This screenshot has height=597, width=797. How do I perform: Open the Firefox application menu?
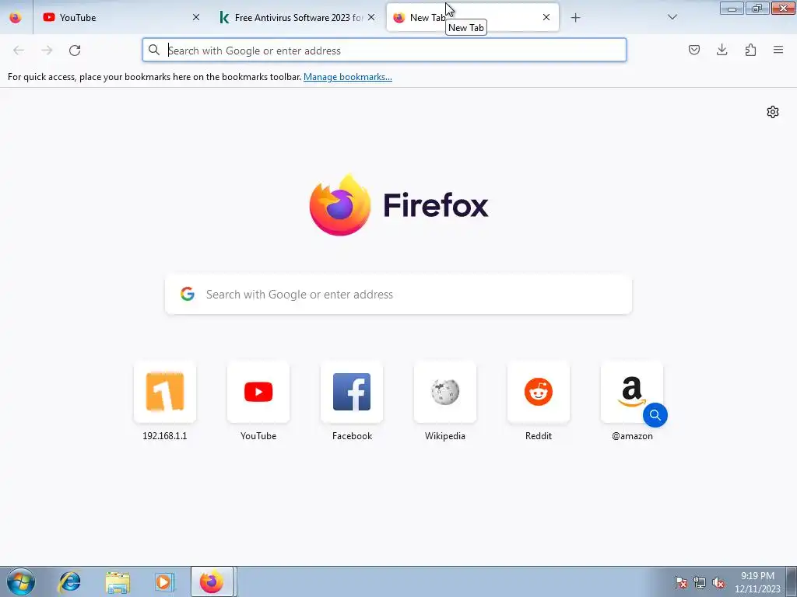tap(778, 50)
